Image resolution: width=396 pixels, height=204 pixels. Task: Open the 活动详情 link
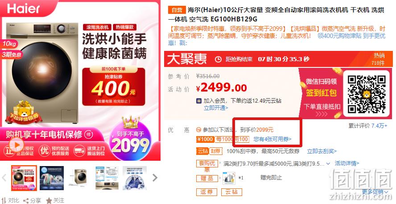click(347, 163)
